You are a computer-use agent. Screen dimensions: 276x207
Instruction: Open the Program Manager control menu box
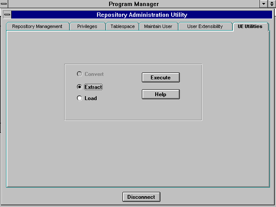[x=3, y=4]
